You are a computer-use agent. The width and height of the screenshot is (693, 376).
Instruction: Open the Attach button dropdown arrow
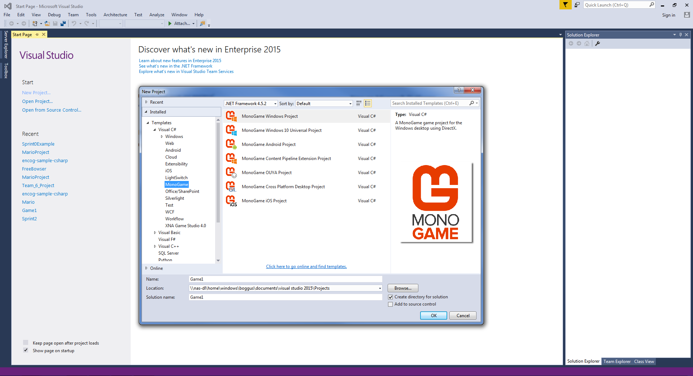(193, 24)
